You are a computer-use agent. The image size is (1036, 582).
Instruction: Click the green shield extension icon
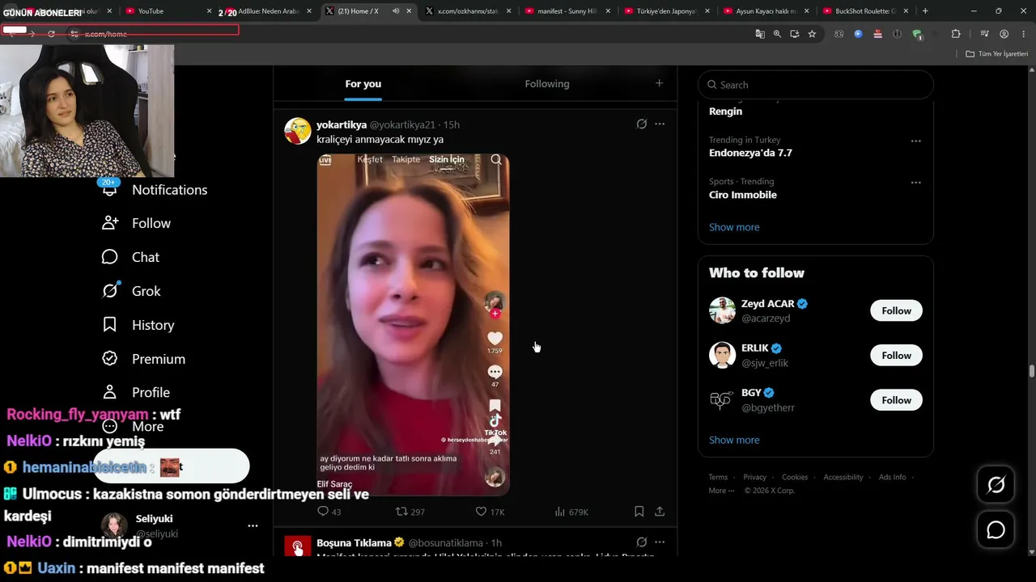point(917,34)
